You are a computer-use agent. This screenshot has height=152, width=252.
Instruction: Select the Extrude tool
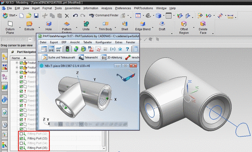click(x=29, y=26)
